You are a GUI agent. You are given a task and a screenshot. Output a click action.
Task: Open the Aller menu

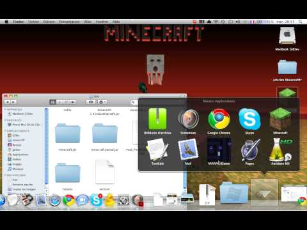point(88,22)
